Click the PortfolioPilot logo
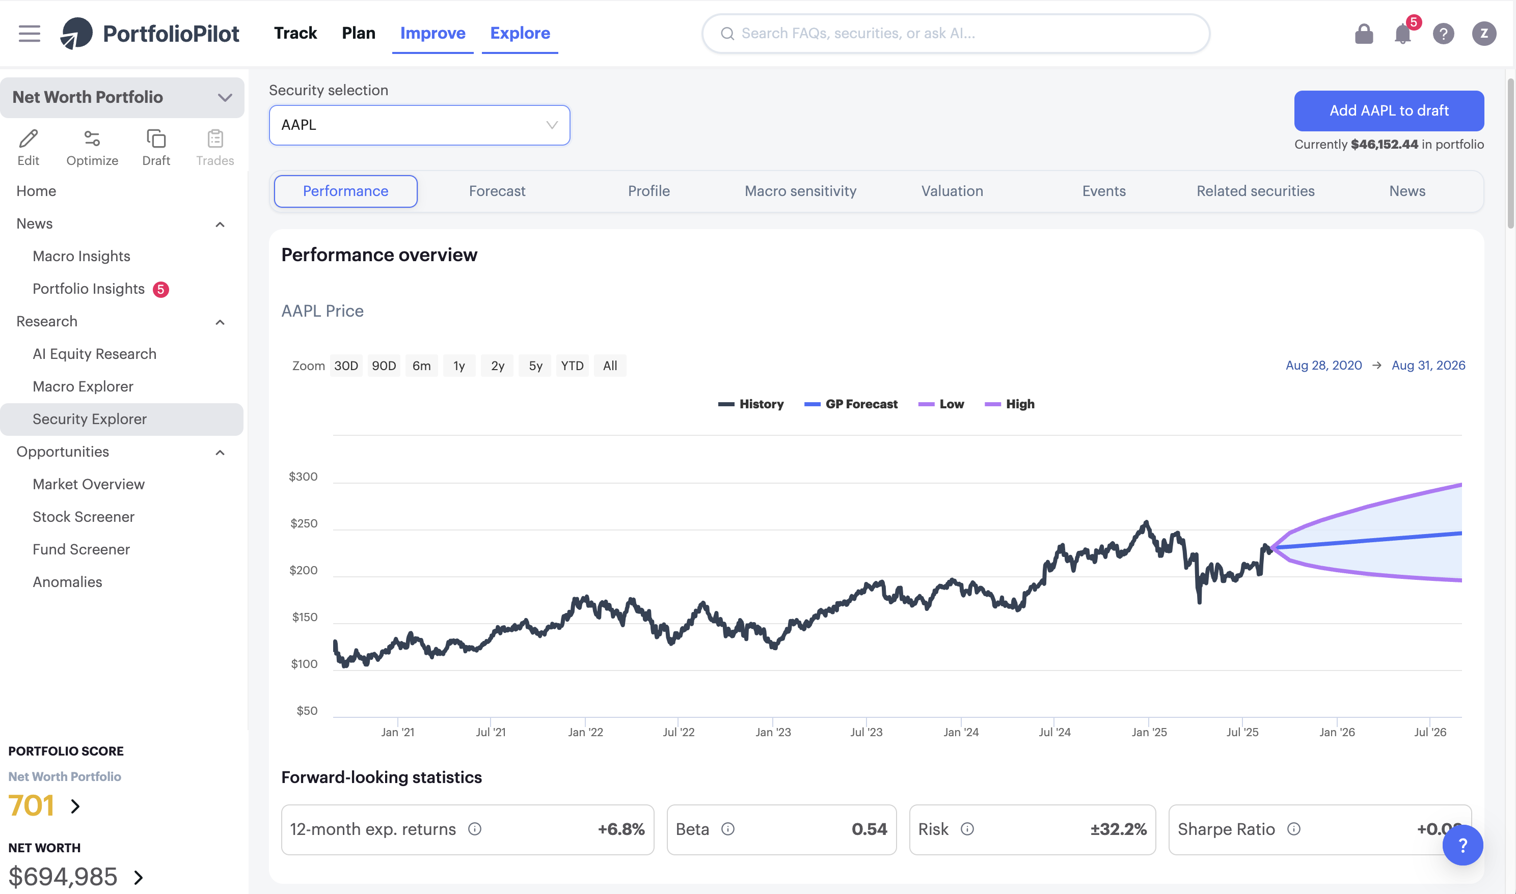1516x894 pixels. 149,33
